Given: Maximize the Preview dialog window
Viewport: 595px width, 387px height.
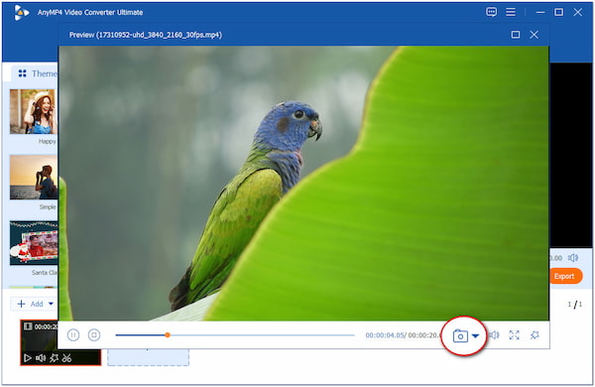Looking at the screenshot, I should click(x=516, y=35).
